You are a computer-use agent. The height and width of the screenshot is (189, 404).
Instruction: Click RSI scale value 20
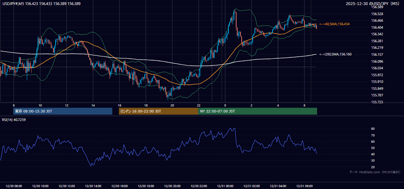point(373,167)
